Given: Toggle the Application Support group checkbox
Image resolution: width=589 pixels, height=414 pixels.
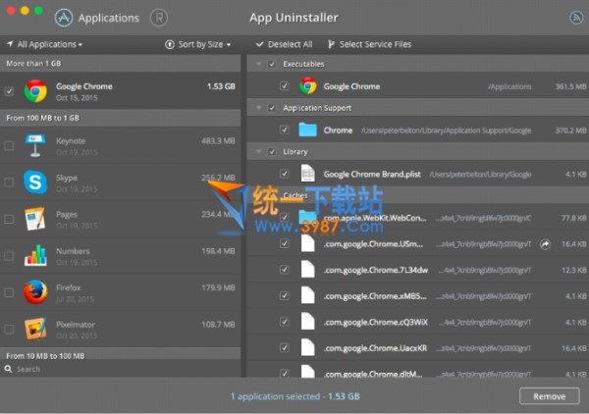Looking at the screenshot, I should [x=272, y=108].
